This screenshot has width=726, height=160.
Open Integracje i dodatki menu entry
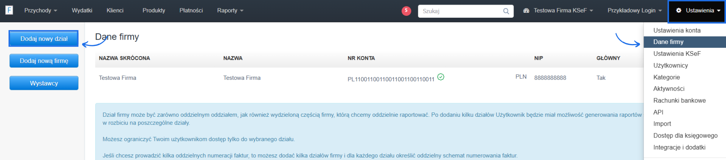(x=685, y=148)
